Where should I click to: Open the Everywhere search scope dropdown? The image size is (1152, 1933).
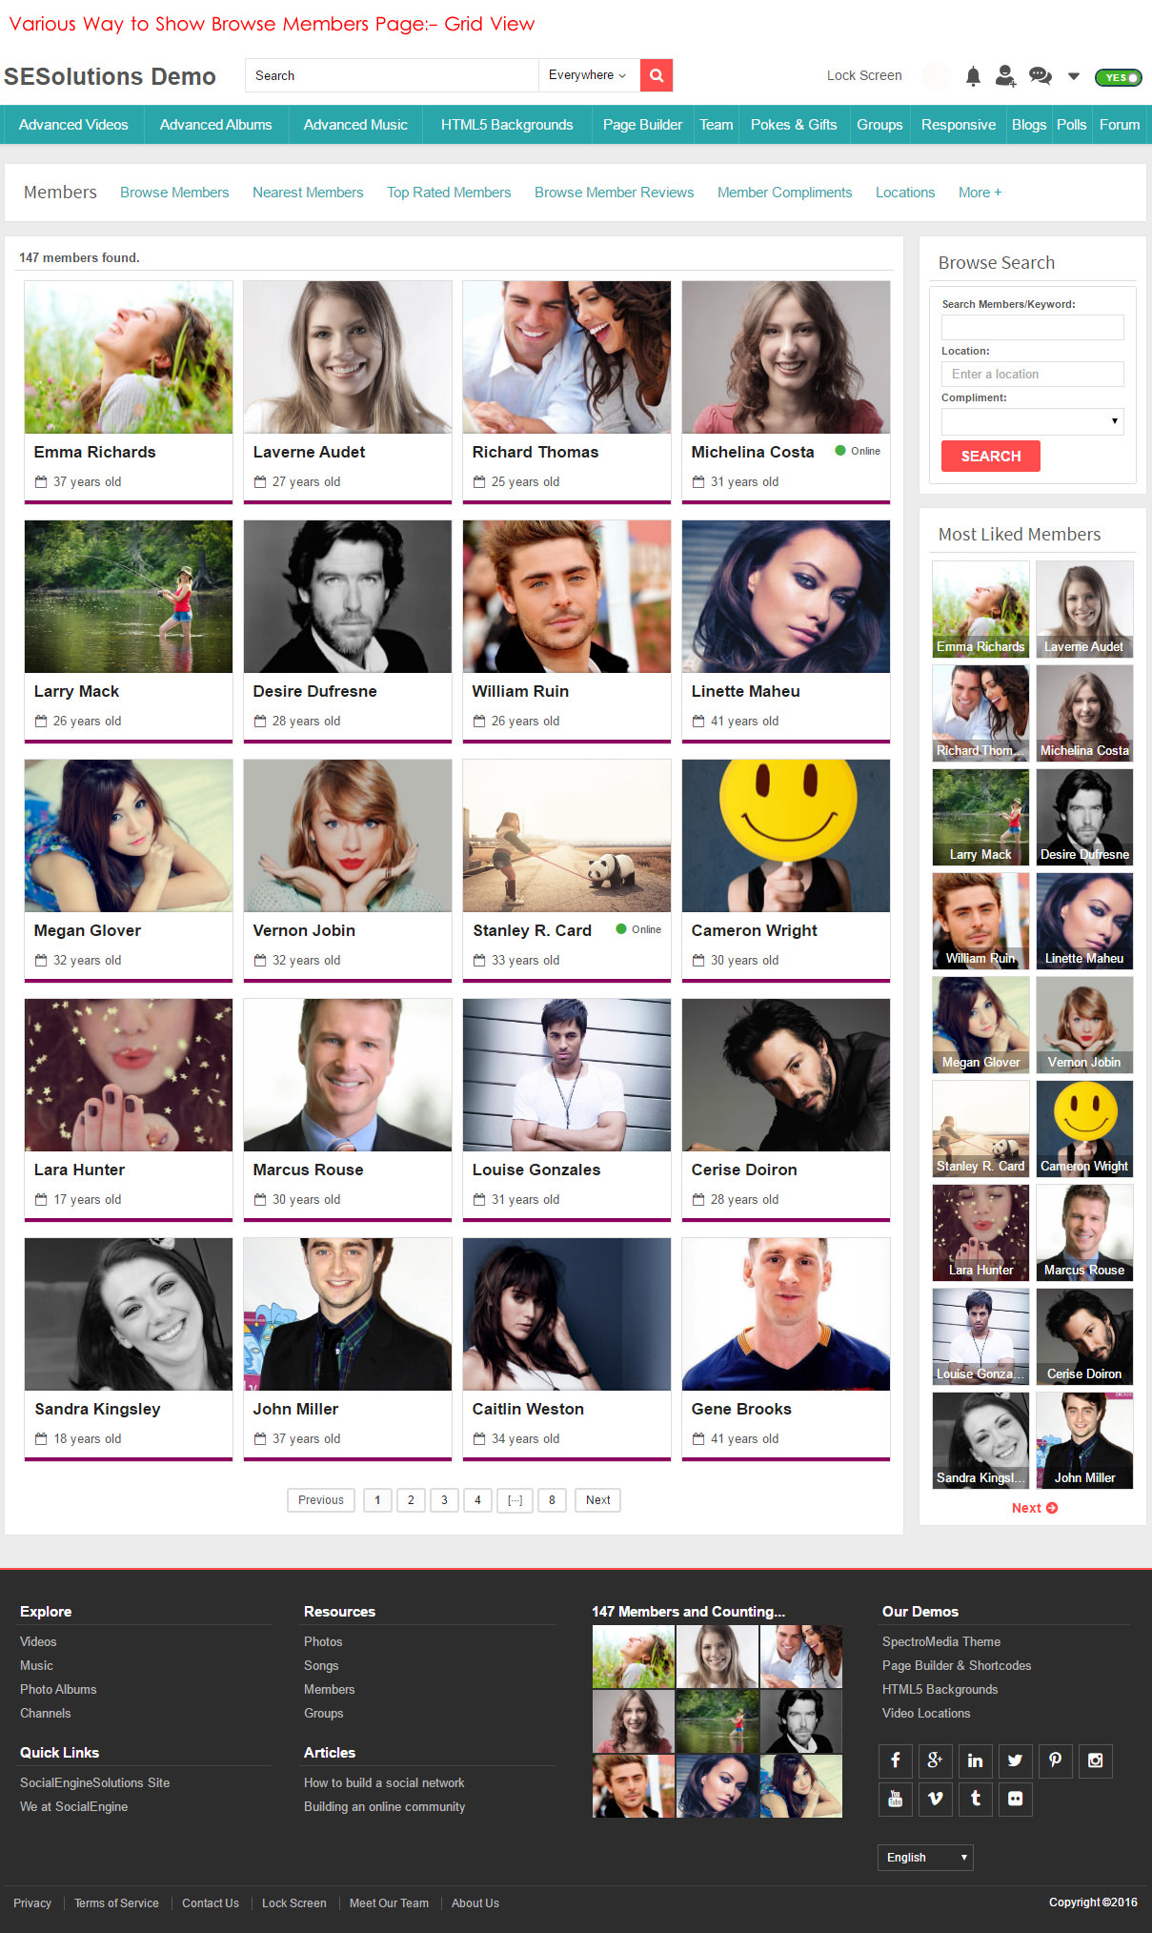point(588,75)
